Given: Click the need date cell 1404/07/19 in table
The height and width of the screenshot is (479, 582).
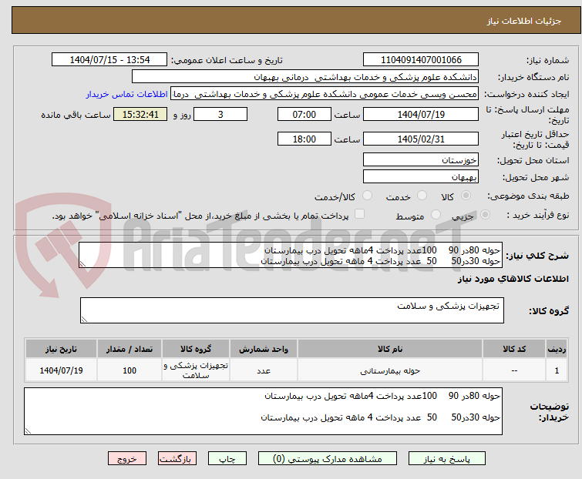Looking at the screenshot, I should pyautogui.click(x=61, y=370).
